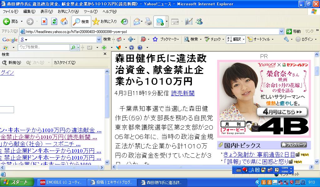320x187 pixels.
Task: Click the 移動 Go button
Action: (x=293, y=31)
